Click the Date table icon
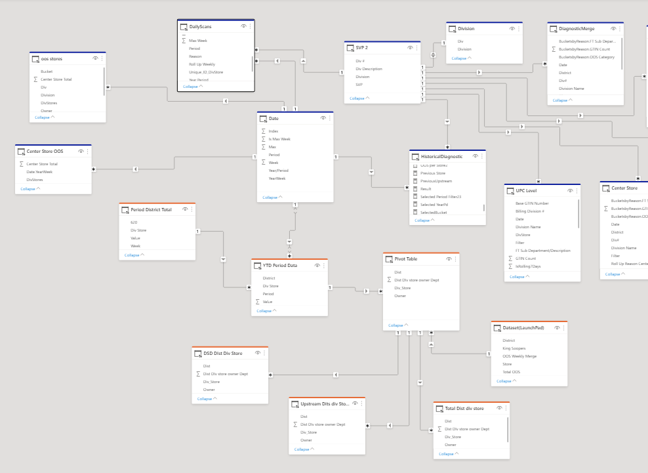 point(264,119)
